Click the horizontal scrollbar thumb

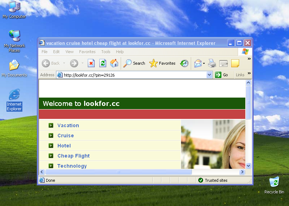pos(118,172)
